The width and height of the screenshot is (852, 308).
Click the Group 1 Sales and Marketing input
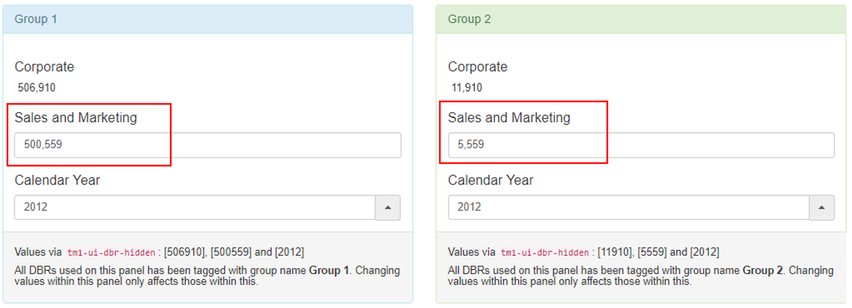point(207,145)
